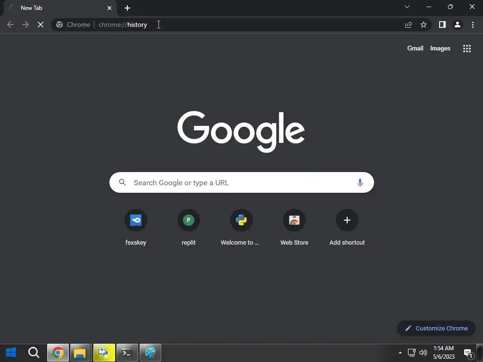
Task: Focus the Search Google or type a URL box
Action: point(241,182)
